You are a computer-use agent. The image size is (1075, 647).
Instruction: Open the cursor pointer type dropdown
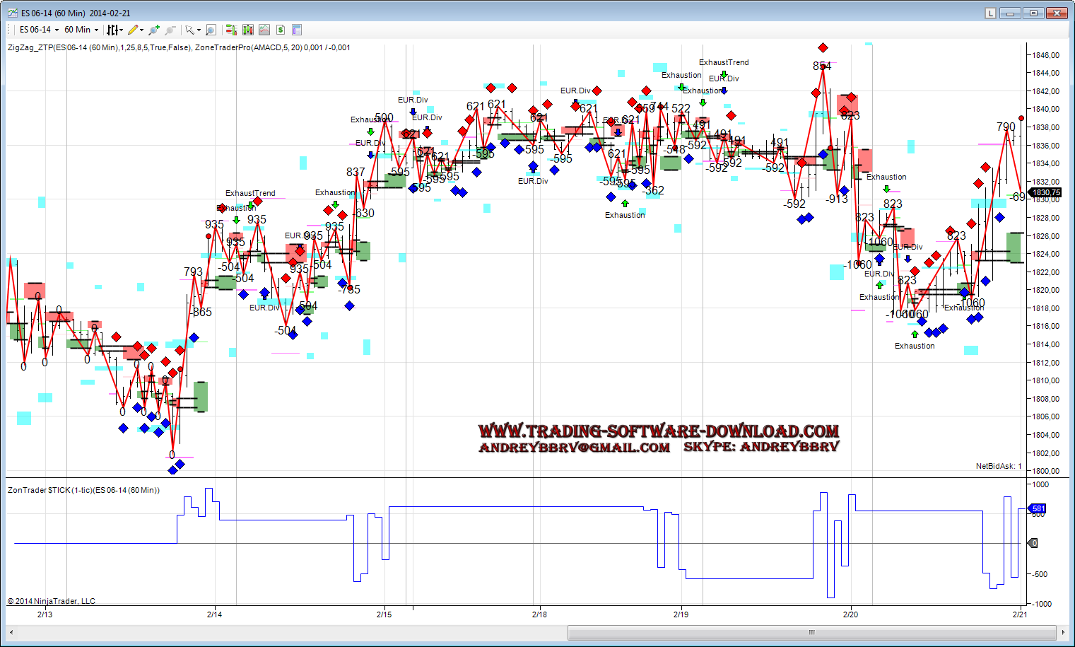coord(192,30)
